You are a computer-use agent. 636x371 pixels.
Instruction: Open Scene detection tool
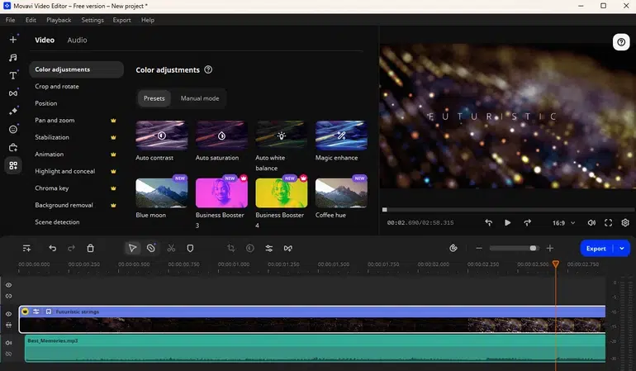(57, 222)
